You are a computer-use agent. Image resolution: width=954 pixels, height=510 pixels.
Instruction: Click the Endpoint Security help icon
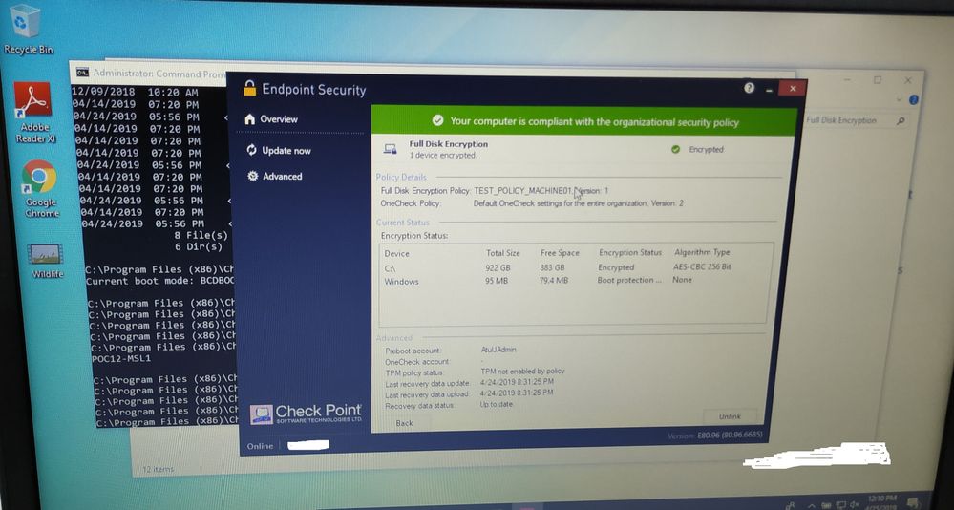point(750,87)
